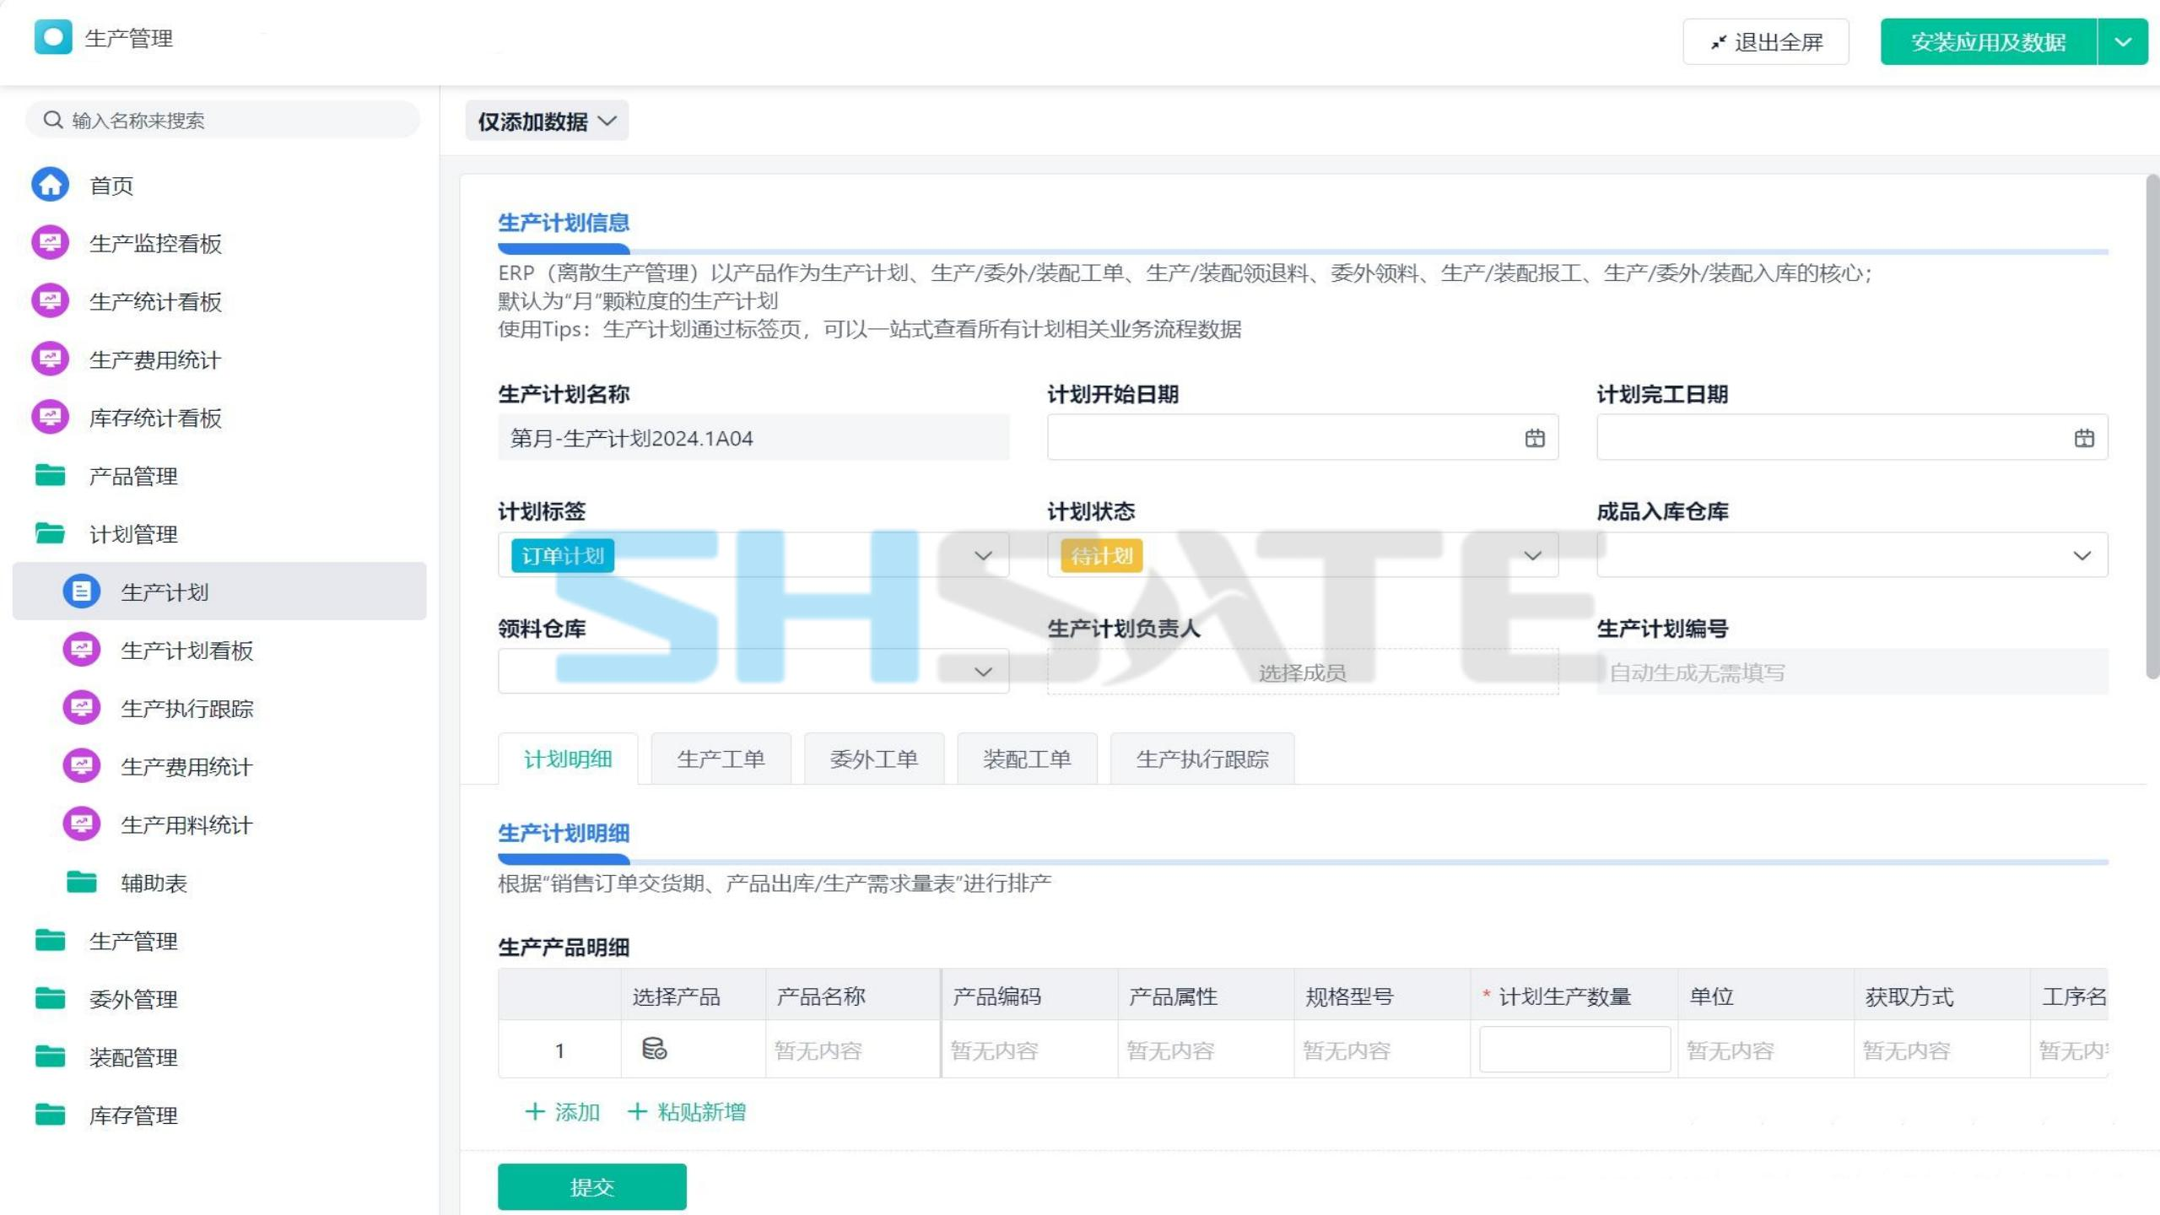This screenshot has width=2160, height=1215.
Task: Switch to the 生产工单 tab
Action: coord(721,759)
